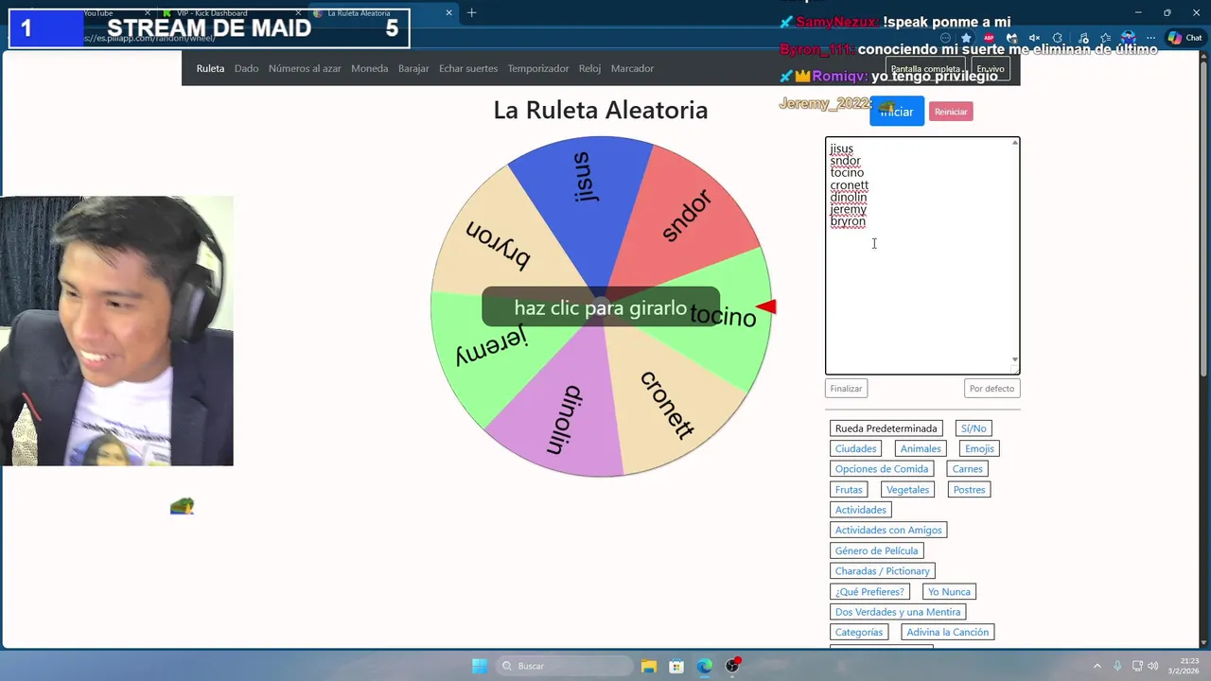Select the Rueda Predeterminada preset
Viewport: 1211px width, 681px height.
coord(886,428)
